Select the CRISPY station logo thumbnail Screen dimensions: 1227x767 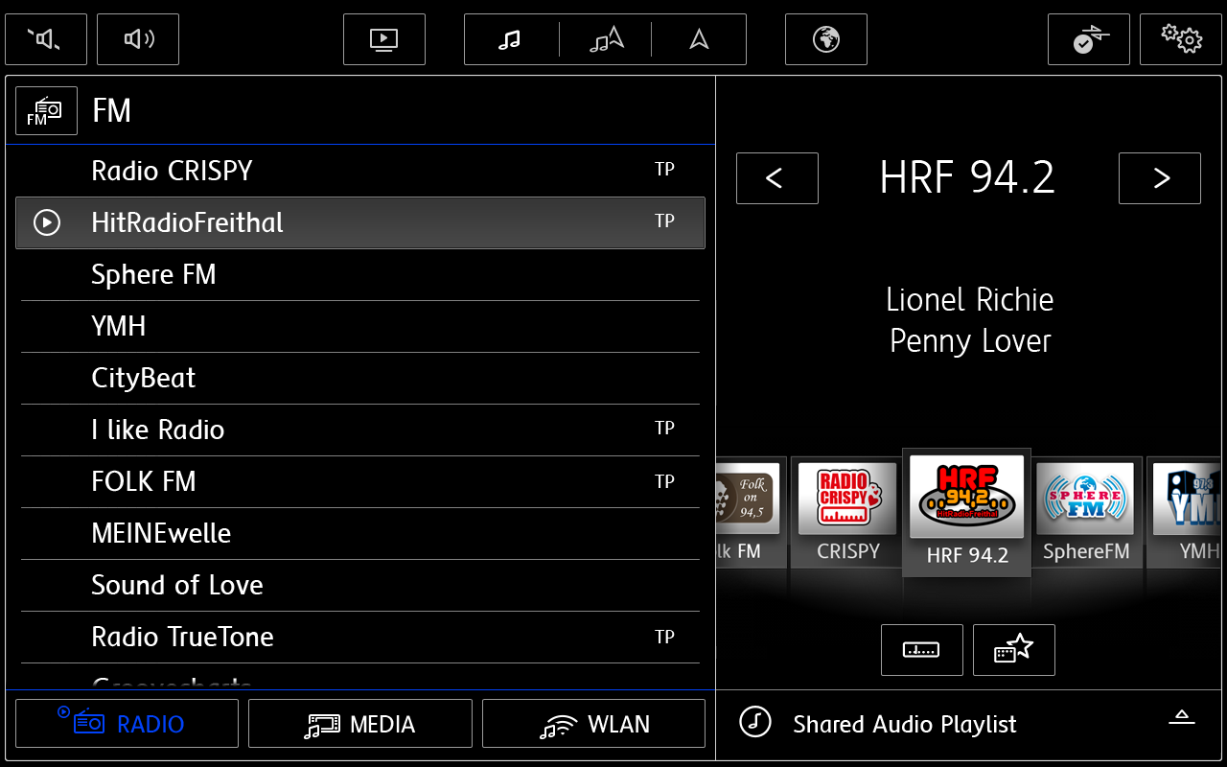pos(847,513)
